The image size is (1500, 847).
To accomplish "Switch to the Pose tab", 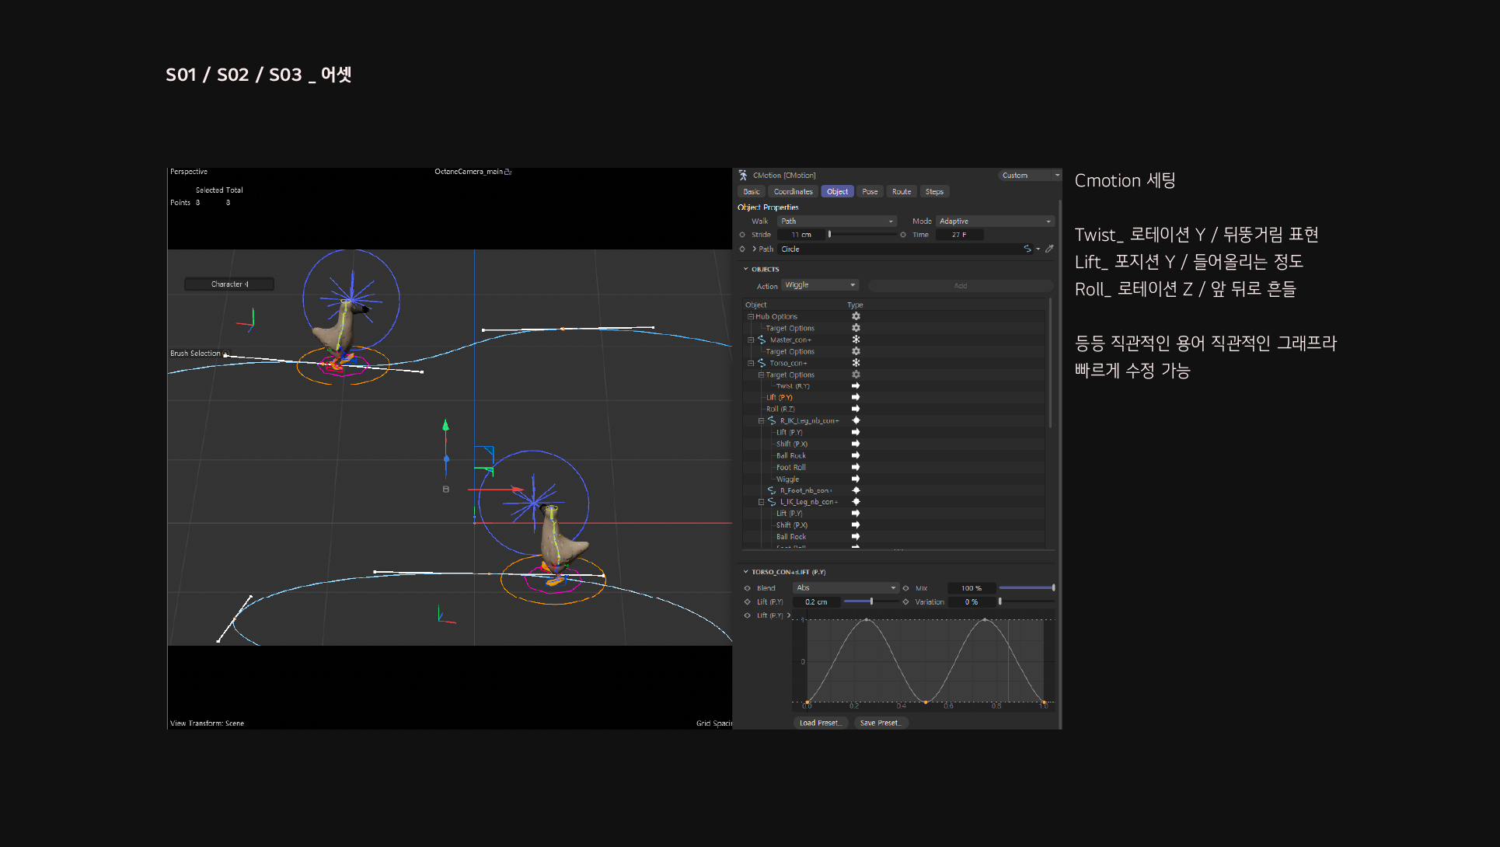I will [x=870, y=192].
